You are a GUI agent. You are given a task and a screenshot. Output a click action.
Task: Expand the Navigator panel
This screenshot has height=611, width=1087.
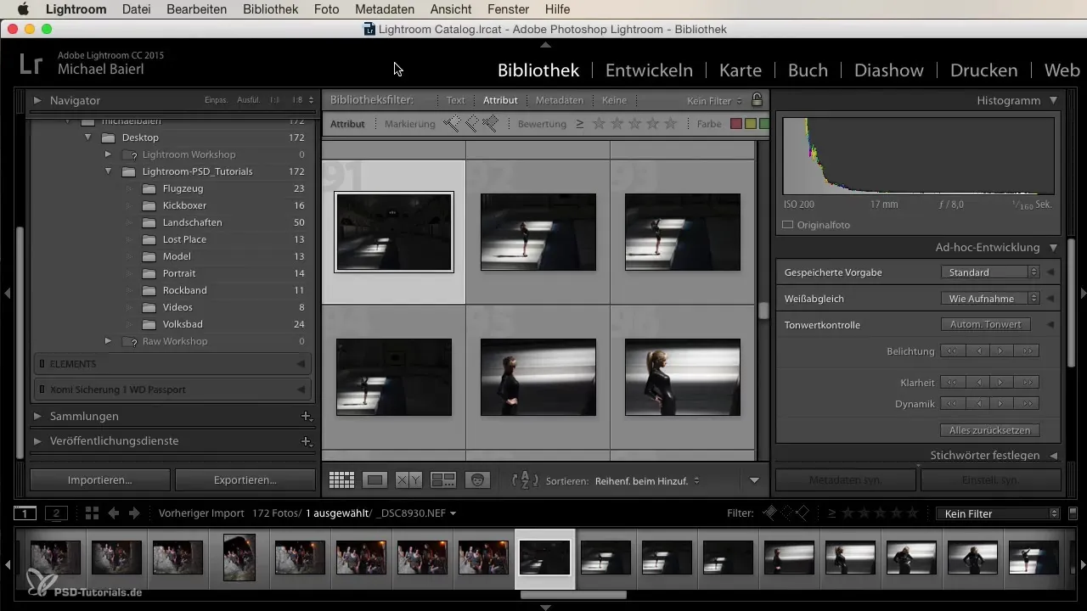(37, 100)
